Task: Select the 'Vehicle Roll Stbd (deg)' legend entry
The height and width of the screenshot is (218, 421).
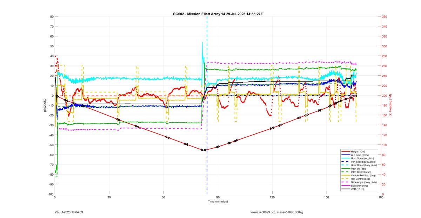Action: pyautogui.click(x=359, y=175)
